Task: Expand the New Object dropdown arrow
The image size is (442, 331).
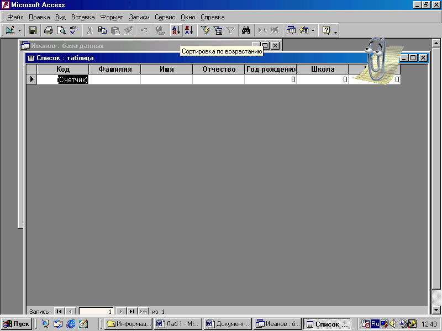Action: 313,30
